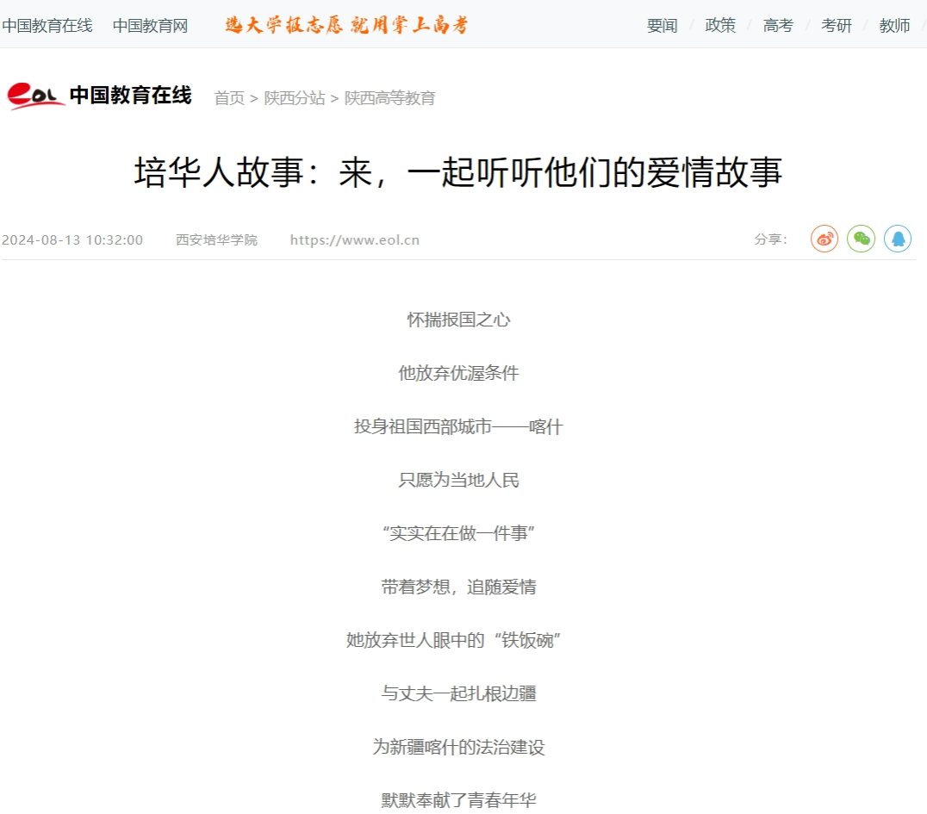The image size is (927, 814).
Task: Share article via WeChat icon
Action: point(861,239)
